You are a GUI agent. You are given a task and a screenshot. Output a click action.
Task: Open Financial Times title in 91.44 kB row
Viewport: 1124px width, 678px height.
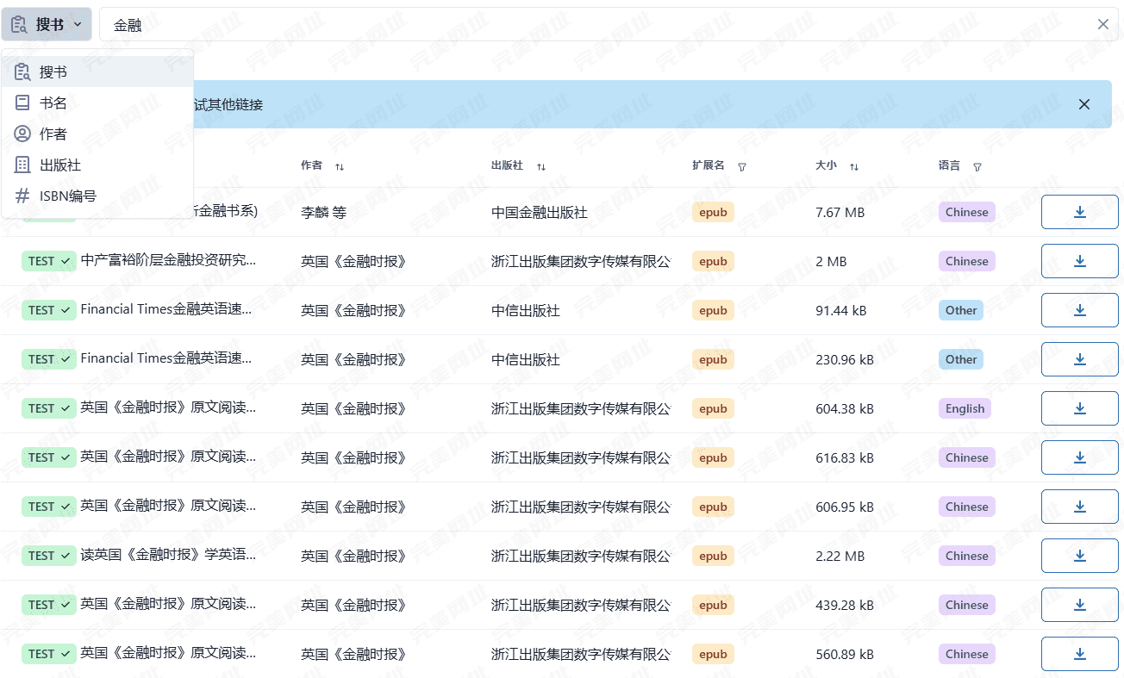click(x=166, y=309)
